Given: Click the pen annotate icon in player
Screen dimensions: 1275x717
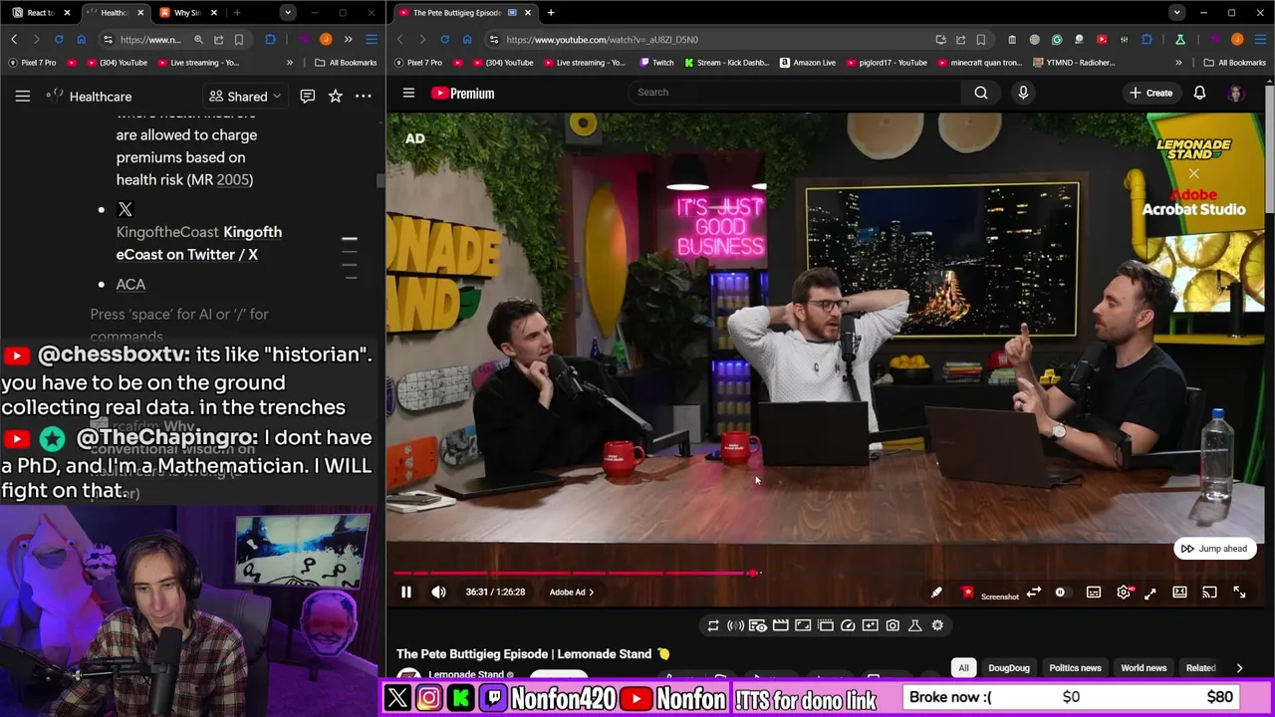Looking at the screenshot, I should pyautogui.click(x=936, y=593).
